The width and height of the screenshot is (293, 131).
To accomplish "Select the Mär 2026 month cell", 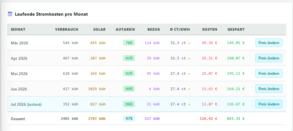I will pos(19,43).
